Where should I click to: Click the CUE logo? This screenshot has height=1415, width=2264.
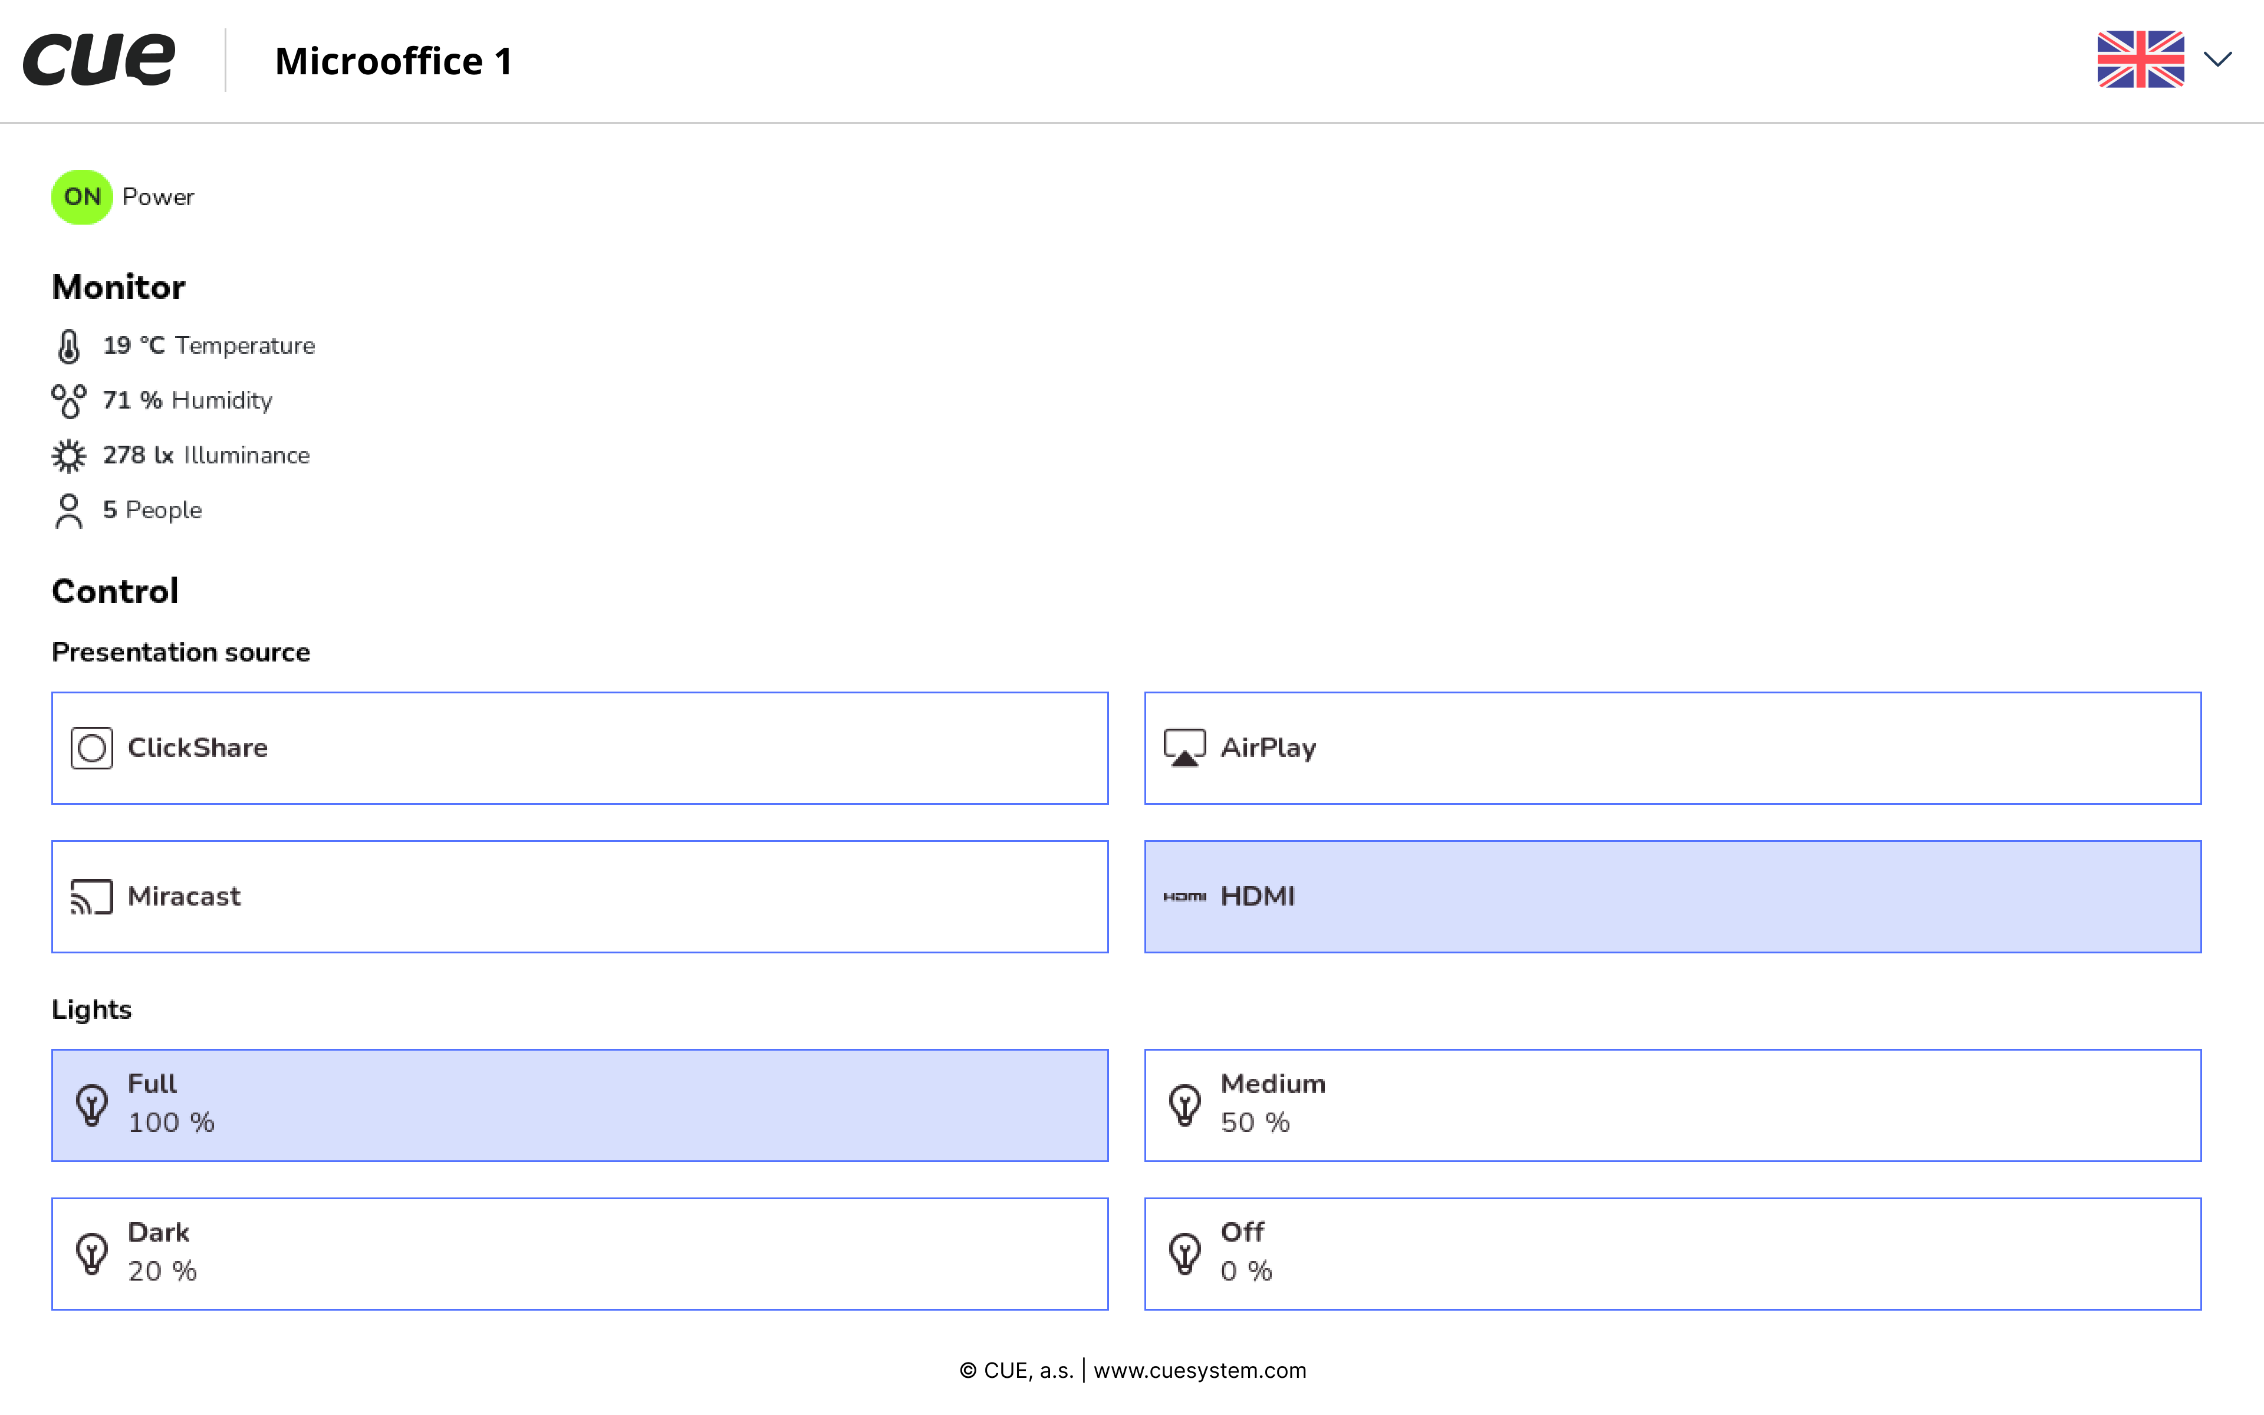point(99,60)
